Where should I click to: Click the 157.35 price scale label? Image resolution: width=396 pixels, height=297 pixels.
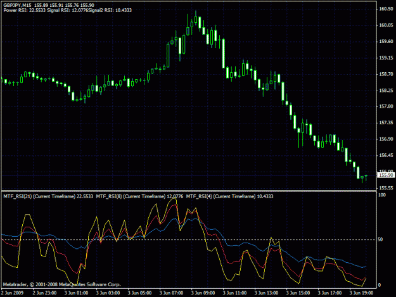click(x=386, y=123)
